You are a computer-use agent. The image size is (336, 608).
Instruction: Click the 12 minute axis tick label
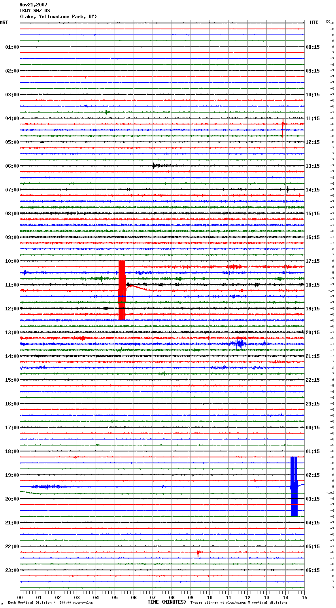click(x=248, y=597)
